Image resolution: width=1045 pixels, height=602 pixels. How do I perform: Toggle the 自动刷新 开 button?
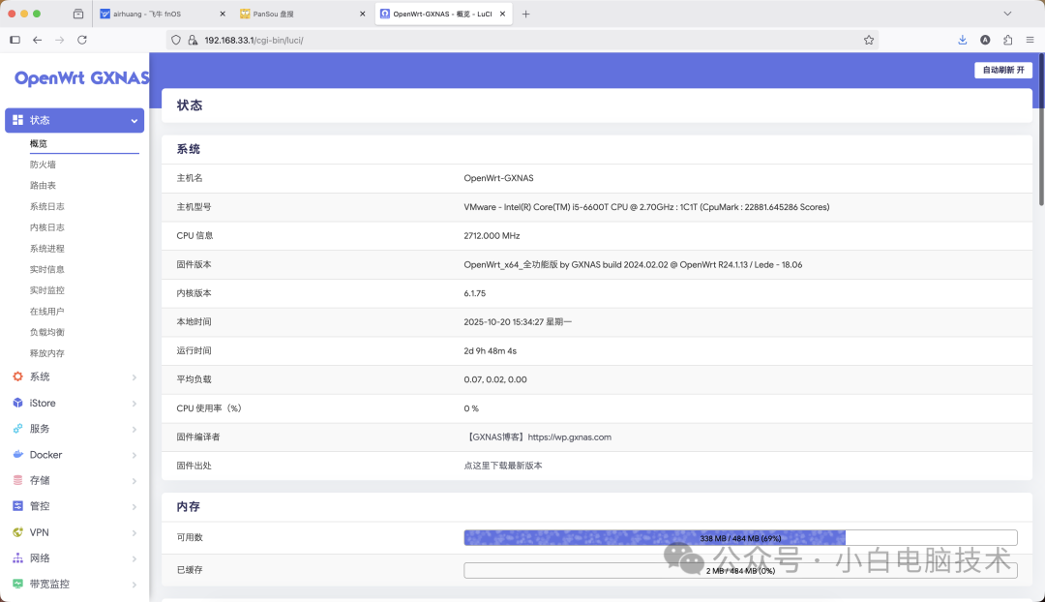coord(1003,70)
